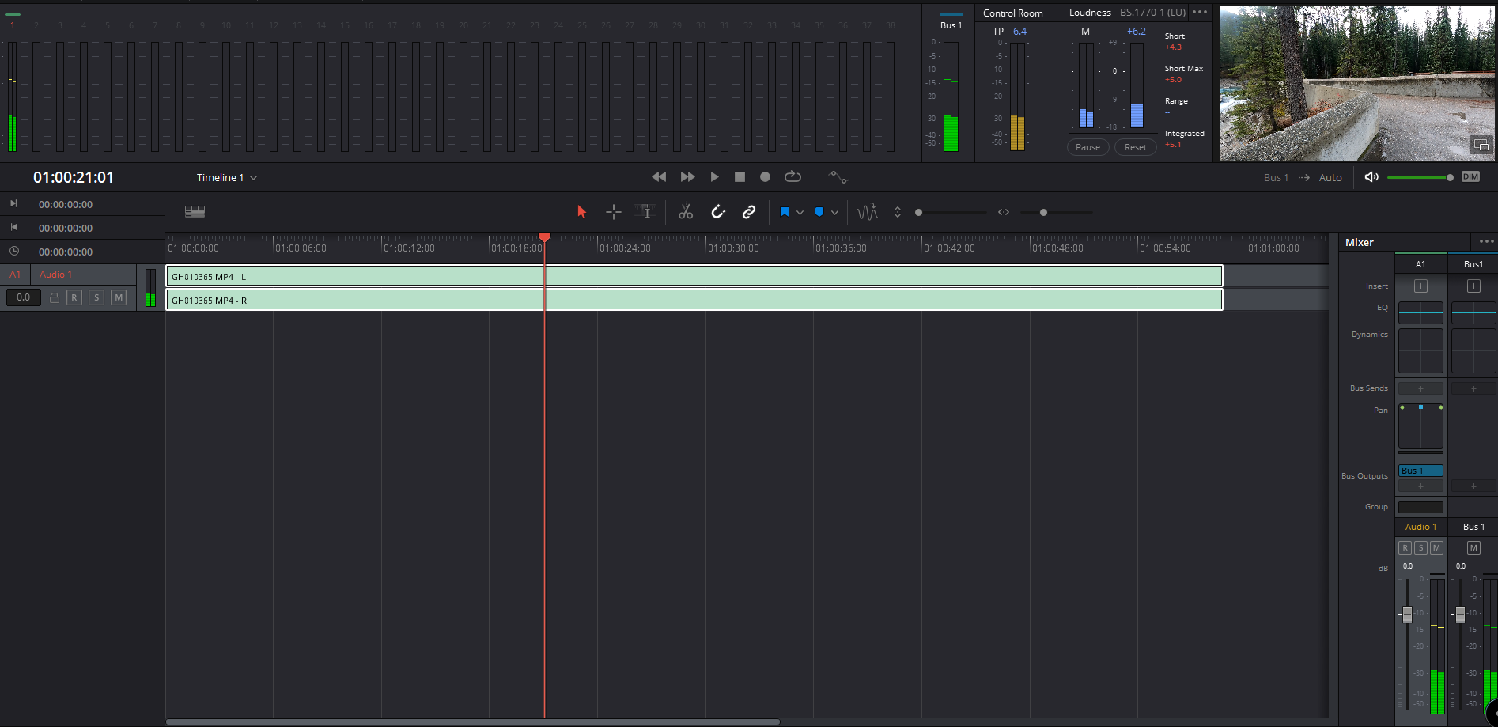Image resolution: width=1498 pixels, height=727 pixels.
Task: Toggle the DIM monitor button
Action: click(x=1470, y=177)
